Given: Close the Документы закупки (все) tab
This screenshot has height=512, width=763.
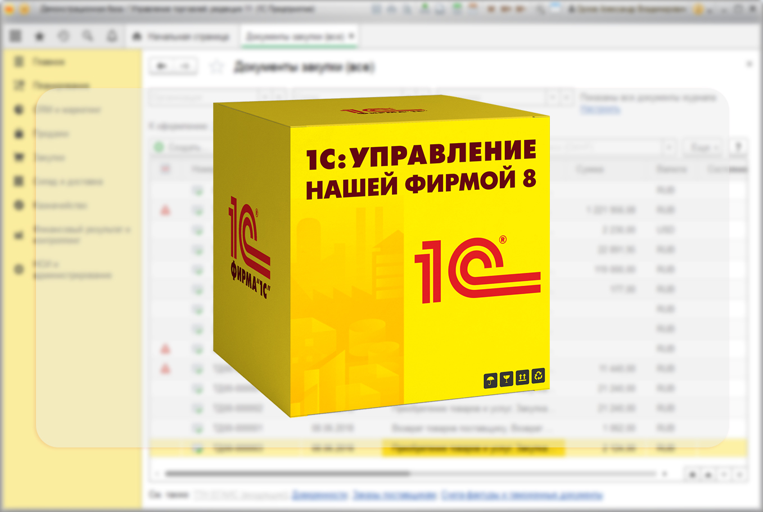Looking at the screenshot, I should click(351, 36).
